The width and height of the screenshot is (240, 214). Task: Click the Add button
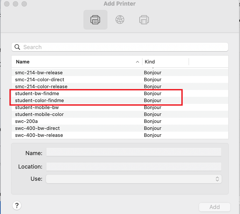[215, 207]
